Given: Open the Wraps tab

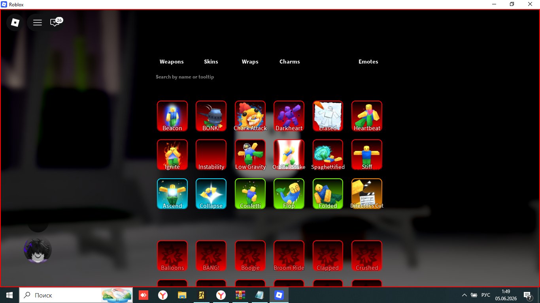Looking at the screenshot, I should click(x=250, y=62).
